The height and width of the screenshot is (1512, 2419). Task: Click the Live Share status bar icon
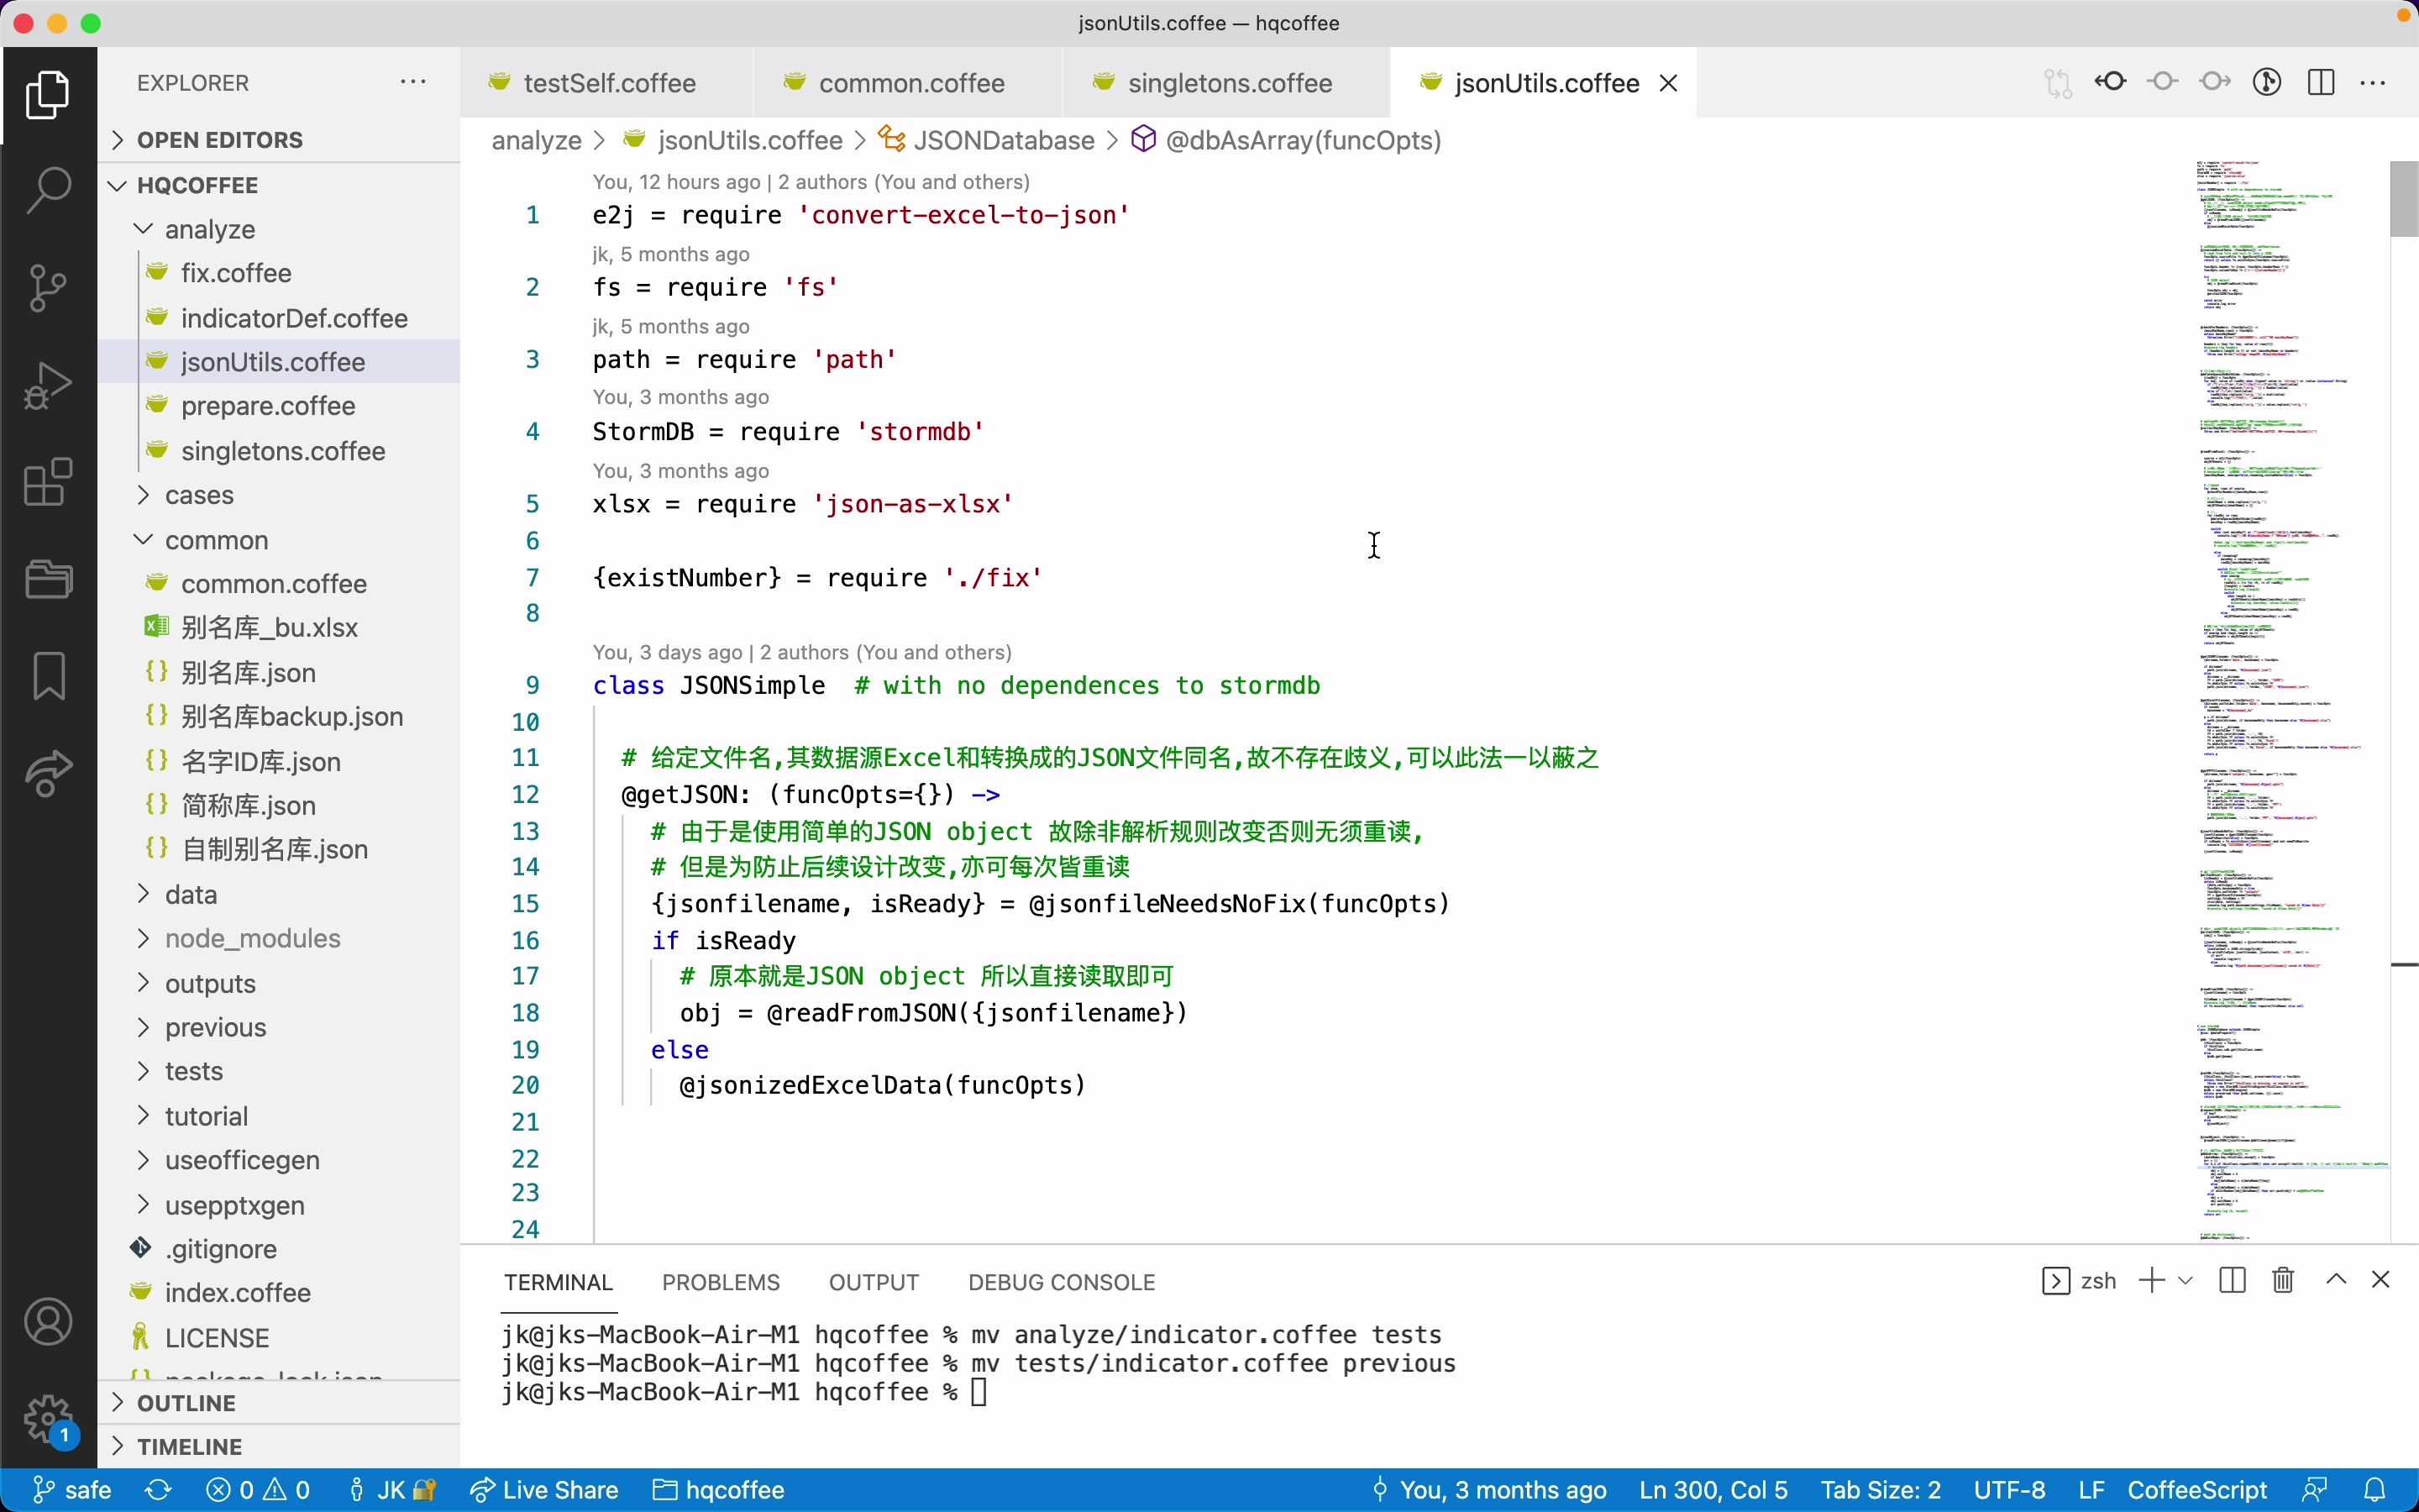(x=545, y=1489)
